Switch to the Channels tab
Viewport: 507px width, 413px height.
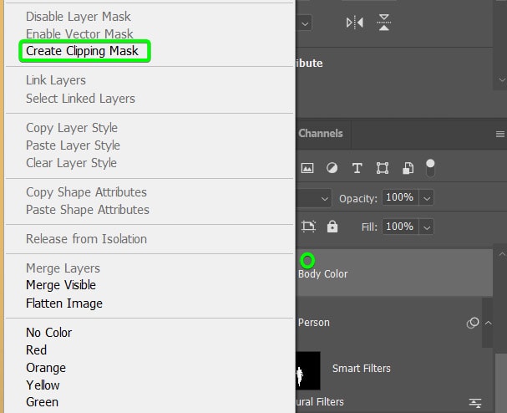321,133
